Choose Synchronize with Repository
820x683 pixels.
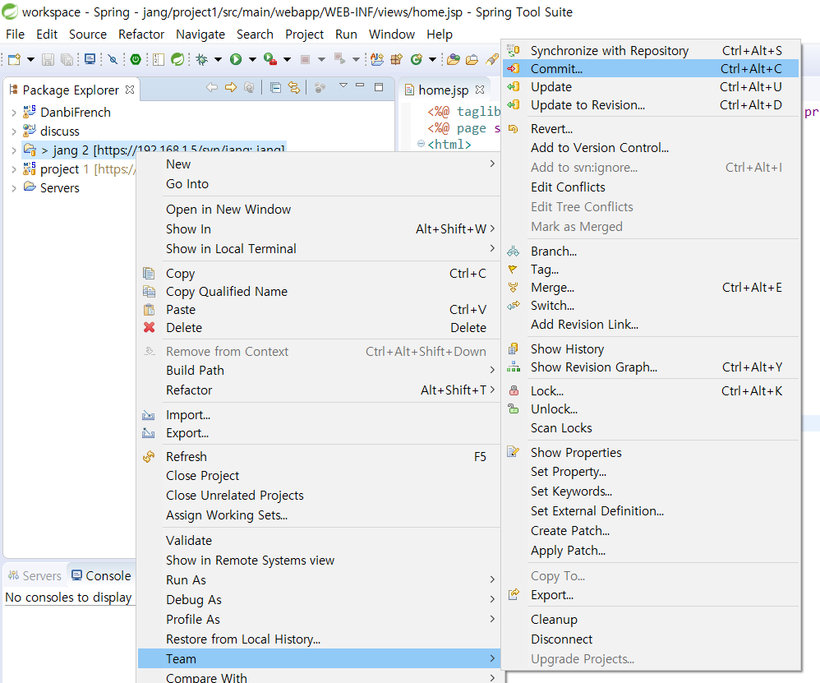pyautogui.click(x=651, y=51)
